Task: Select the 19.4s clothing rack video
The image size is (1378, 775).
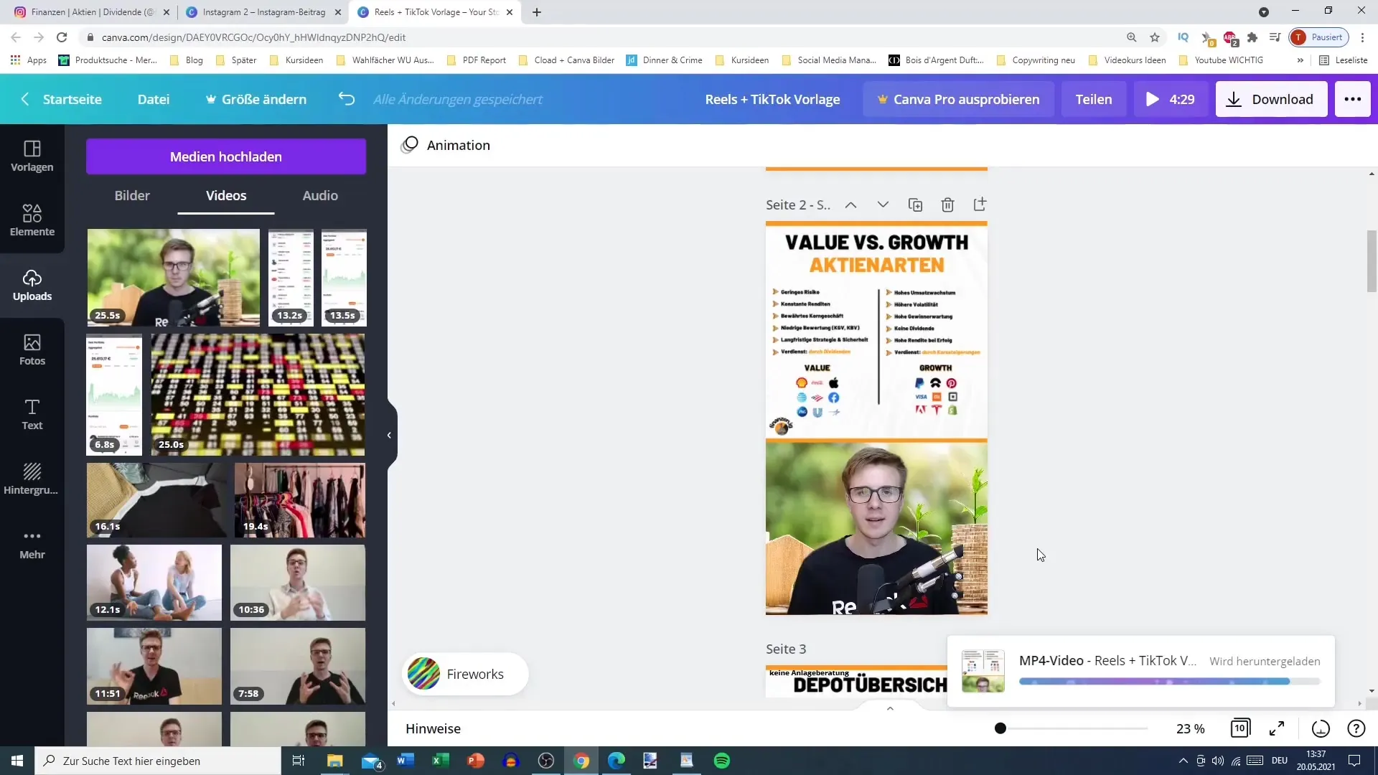Action: 300,500
